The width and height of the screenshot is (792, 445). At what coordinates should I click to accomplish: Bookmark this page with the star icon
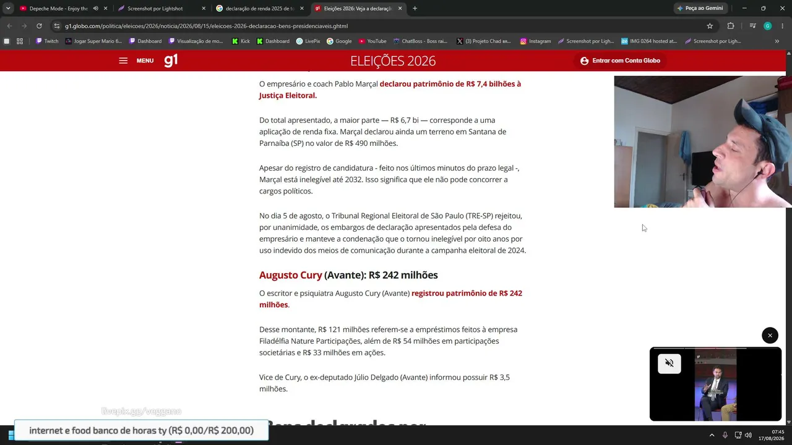[x=710, y=26]
